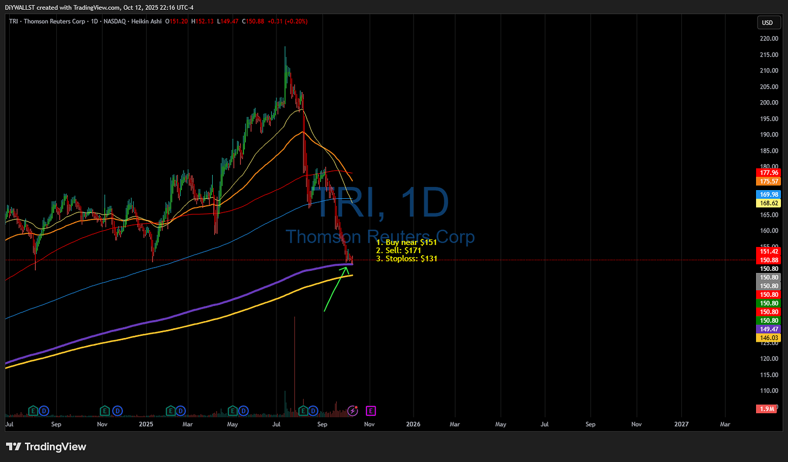Image resolution: width=788 pixels, height=462 pixels.
Task: Select the TRI Thomson Reuters Corp symbol legend
Action: pyautogui.click(x=47, y=22)
